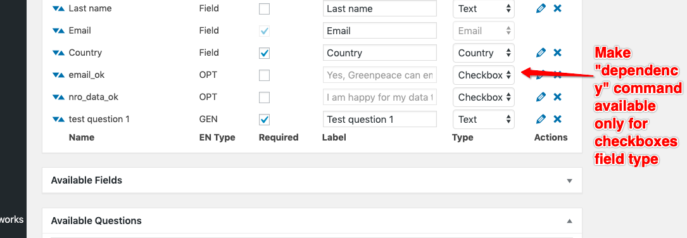The width and height of the screenshot is (687, 238).
Task: Edit test question 1 with pencil icon
Action: (x=541, y=119)
